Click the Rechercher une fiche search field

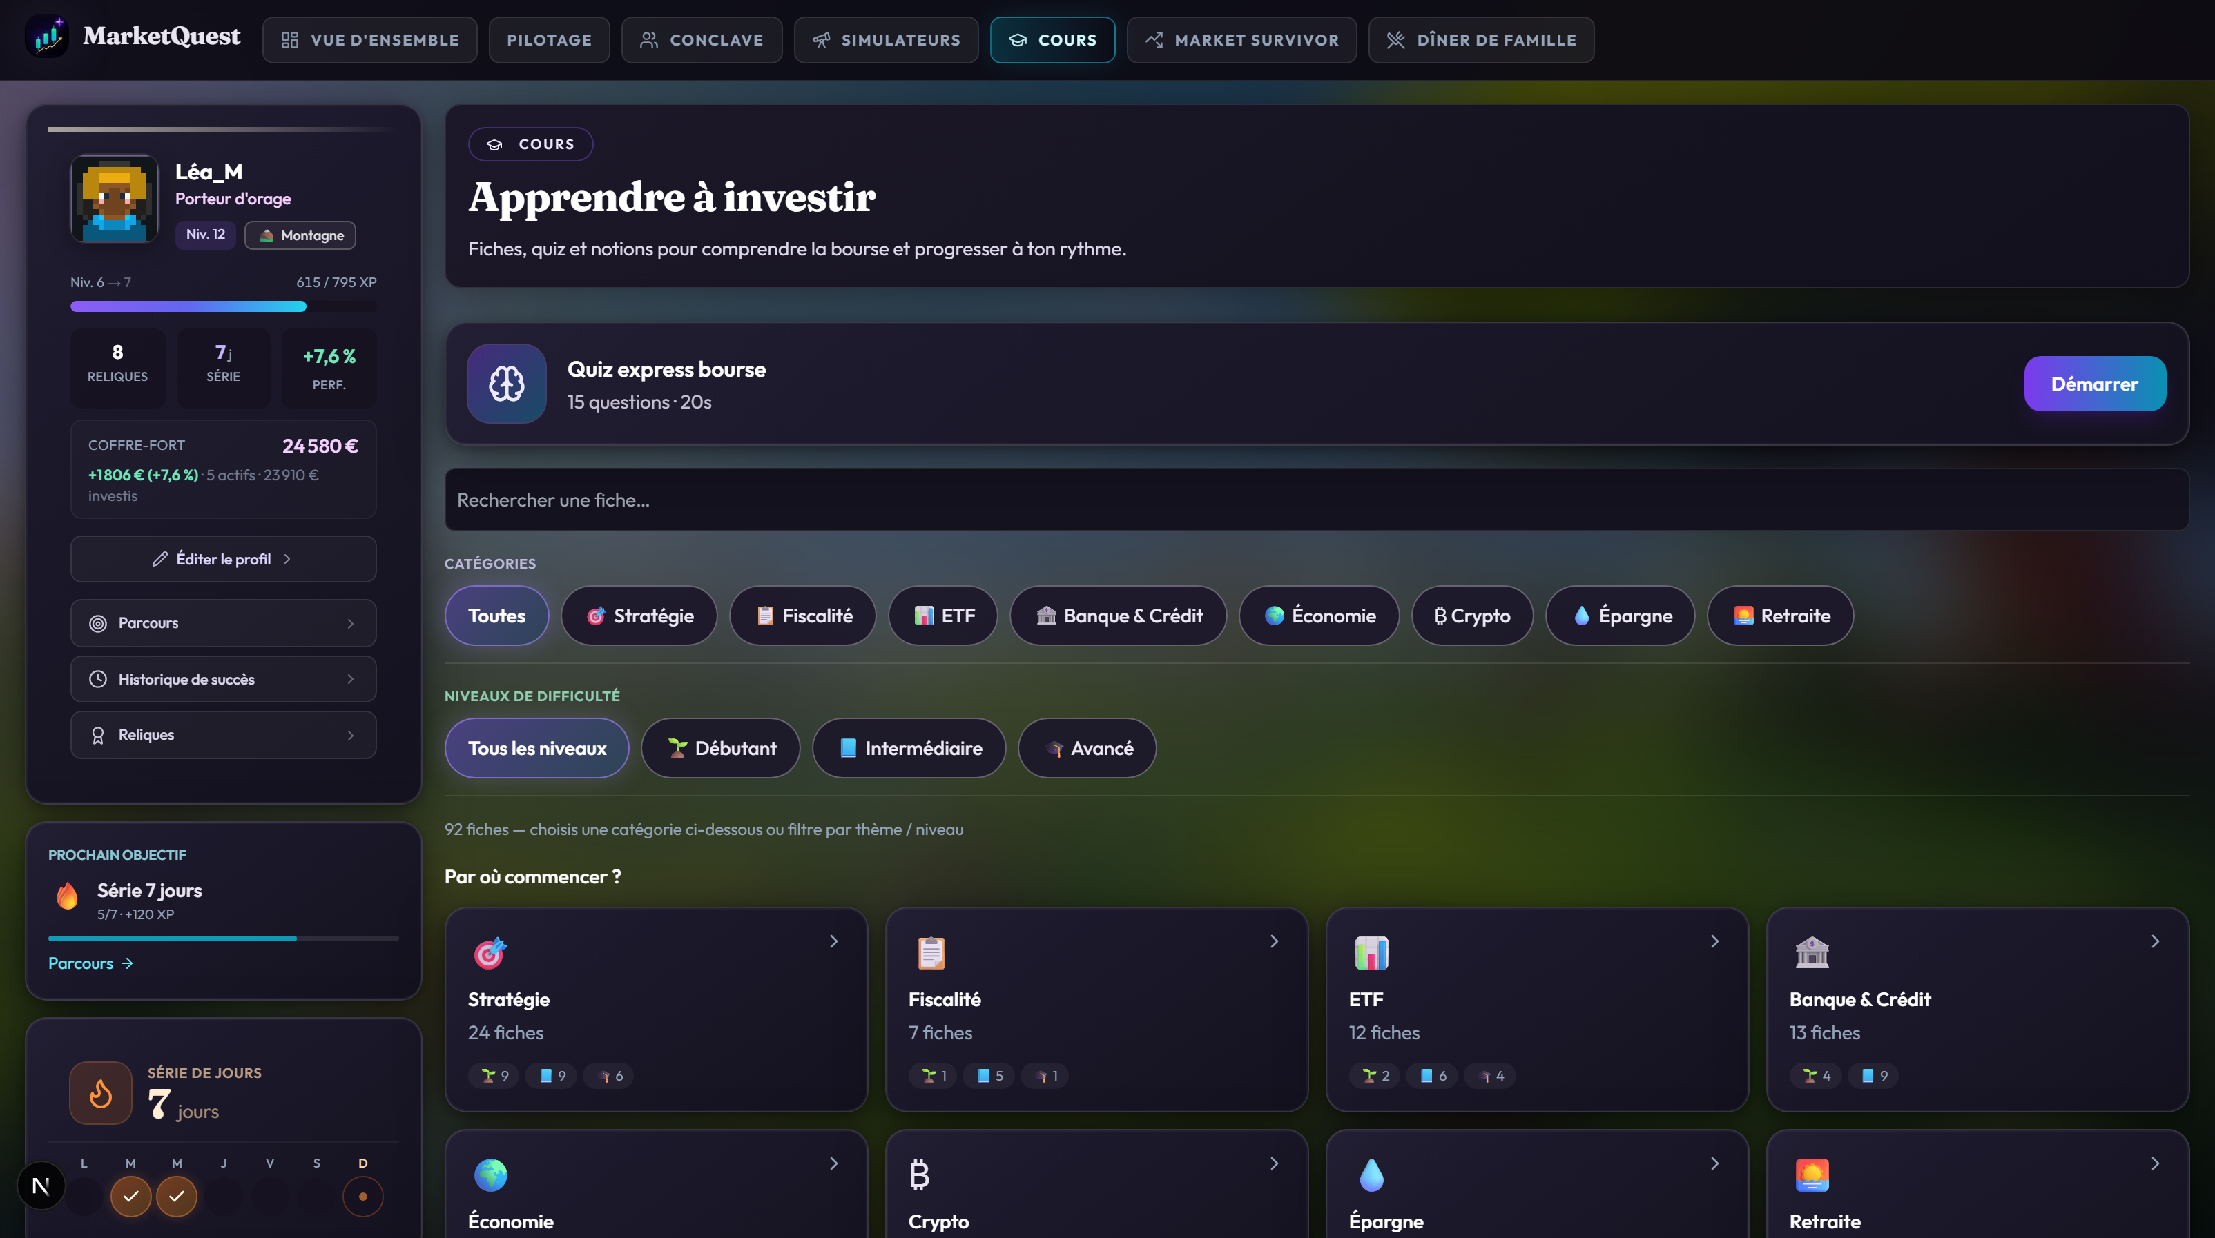pos(1317,500)
